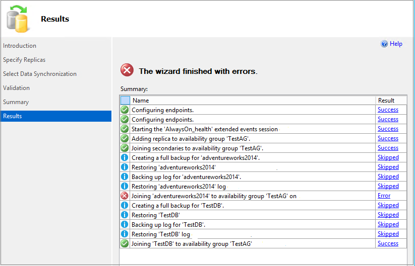Click green check icon for Joining TestDB row
This screenshot has width=415, height=266.
(x=125, y=243)
